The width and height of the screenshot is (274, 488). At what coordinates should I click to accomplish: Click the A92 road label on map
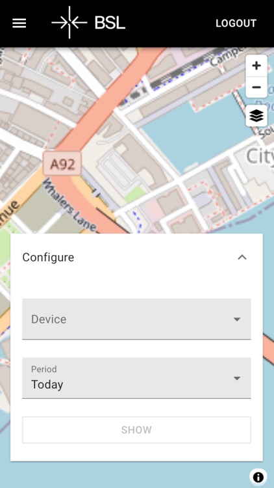click(x=62, y=164)
